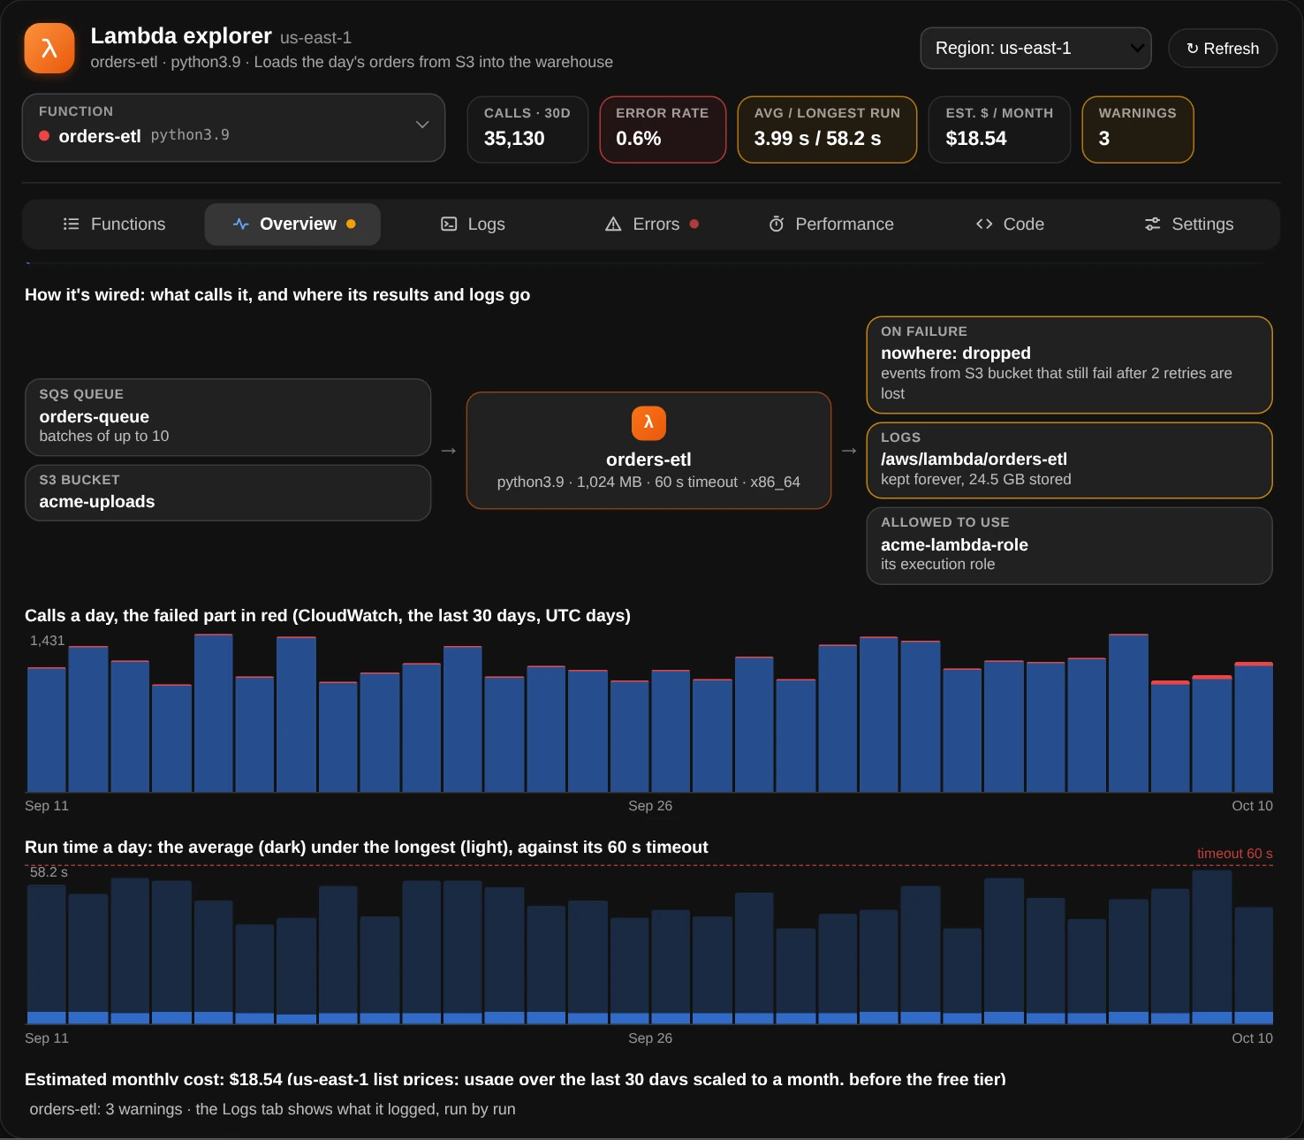Click the red dot on Errors tab
The height and width of the screenshot is (1140, 1304).
(694, 224)
